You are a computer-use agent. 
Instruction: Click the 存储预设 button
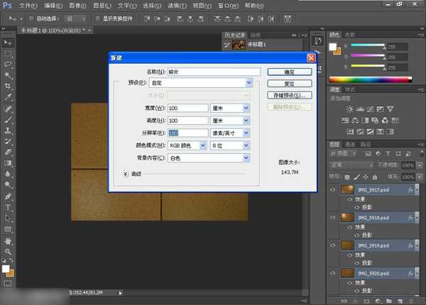coord(290,94)
